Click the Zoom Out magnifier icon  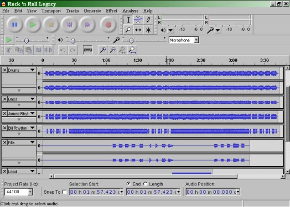click(x=113, y=50)
